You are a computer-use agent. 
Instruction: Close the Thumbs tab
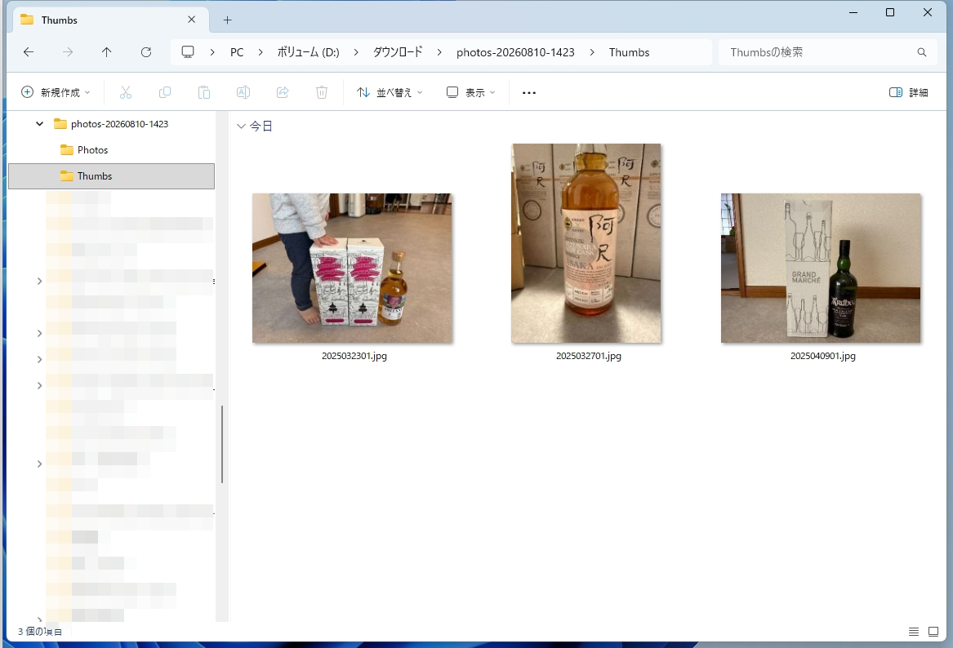pos(191,20)
